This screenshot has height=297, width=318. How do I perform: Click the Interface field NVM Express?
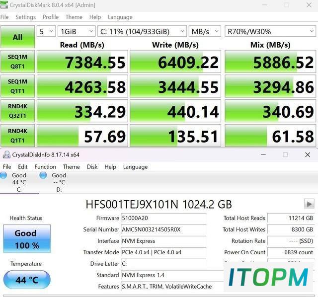coord(163,241)
